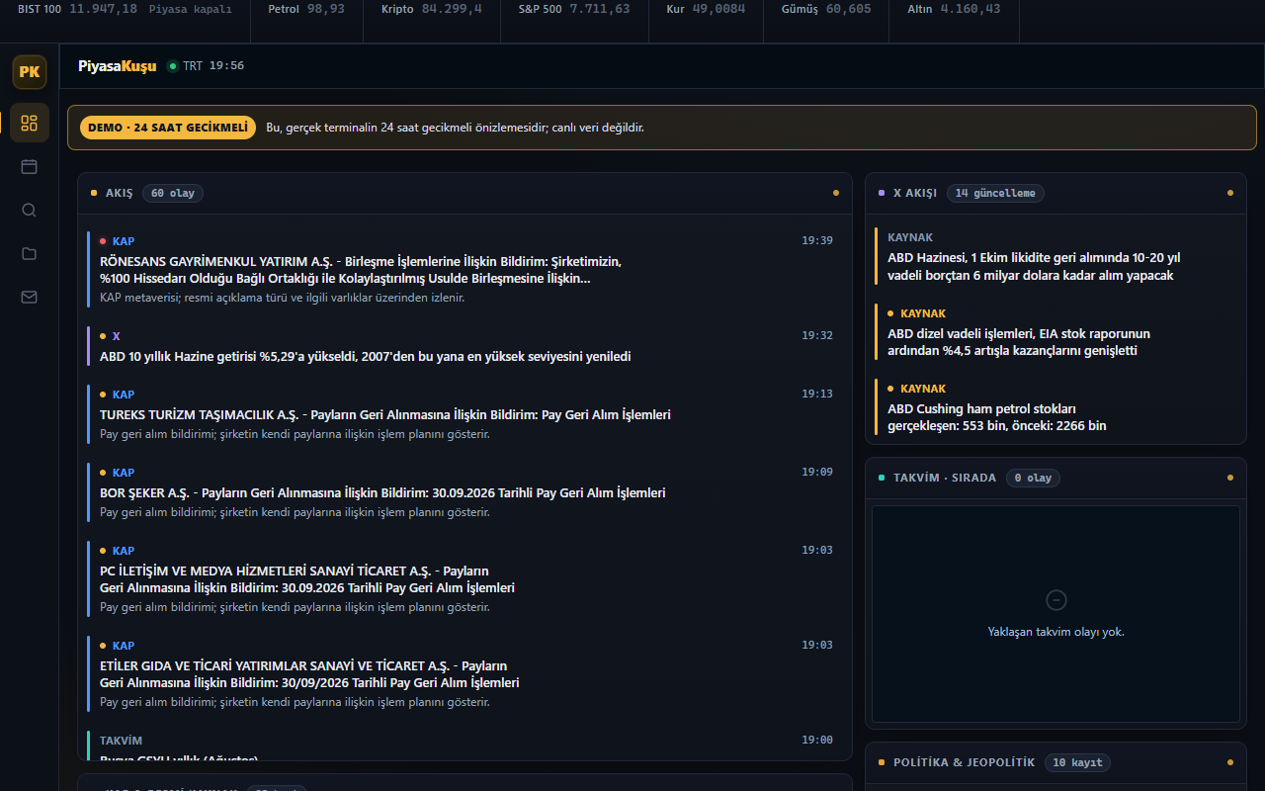
Task: Click the X AKIŞI panel title
Action: (915, 193)
